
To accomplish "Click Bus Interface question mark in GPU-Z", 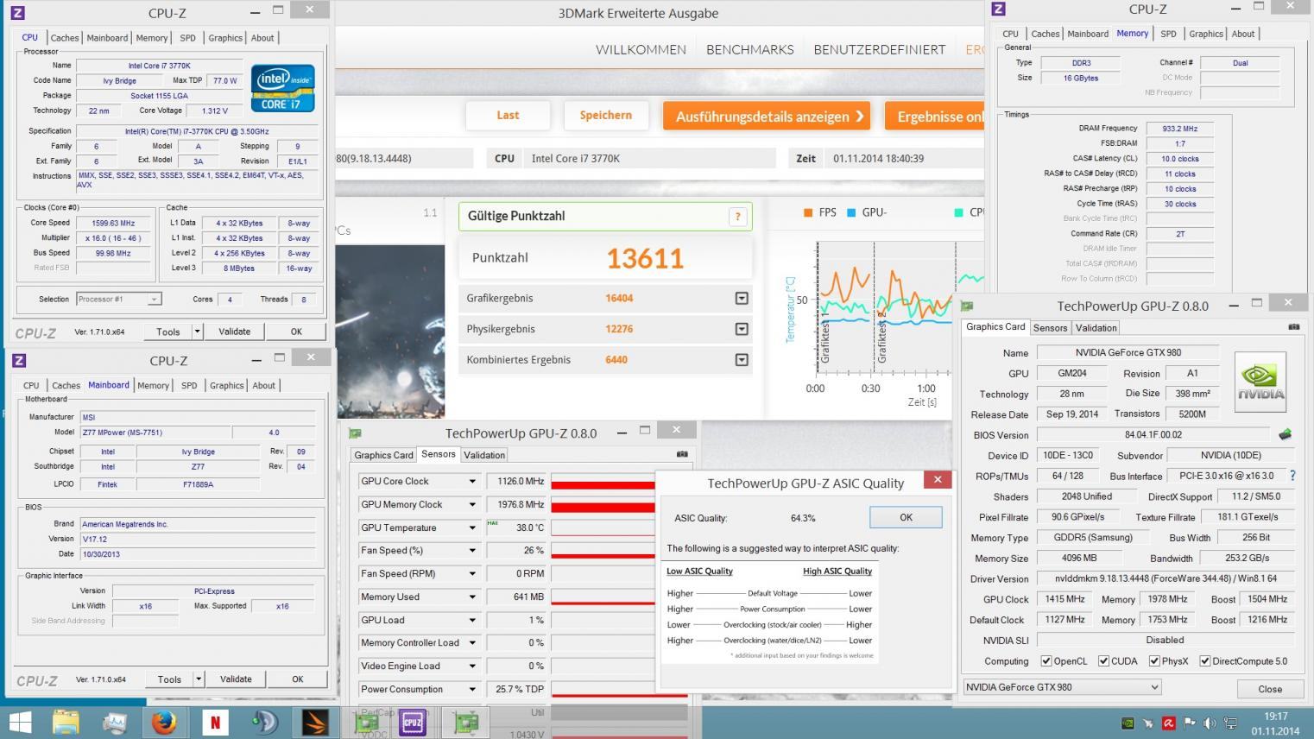I will coord(1292,476).
